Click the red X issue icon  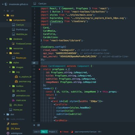pyautogui.click(x=61, y=132)
